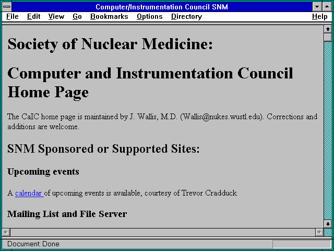
Task: Click the Wallis@nukes.wustl.edu email text
Action: 222,117
